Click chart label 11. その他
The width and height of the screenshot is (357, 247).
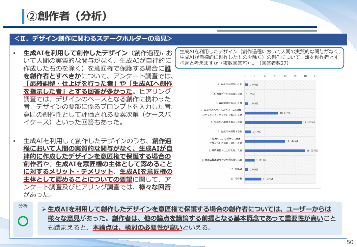tap(236, 178)
